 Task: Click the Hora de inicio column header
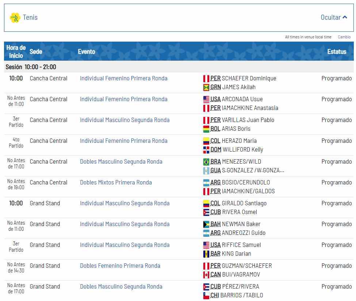click(16, 52)
